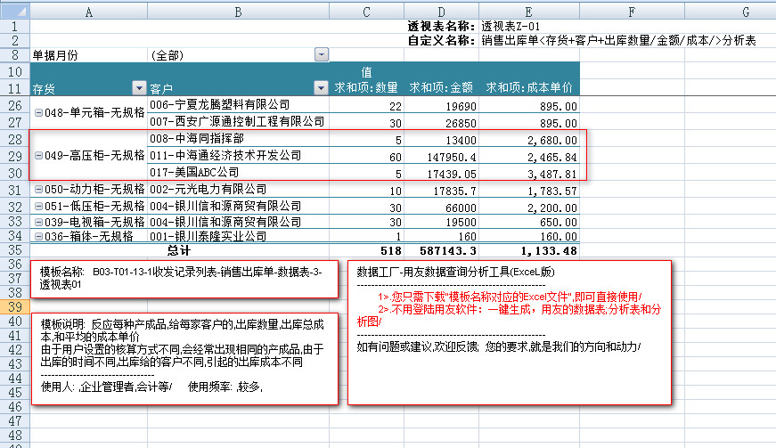
Task: Select column A header
Action: (88, 11)
